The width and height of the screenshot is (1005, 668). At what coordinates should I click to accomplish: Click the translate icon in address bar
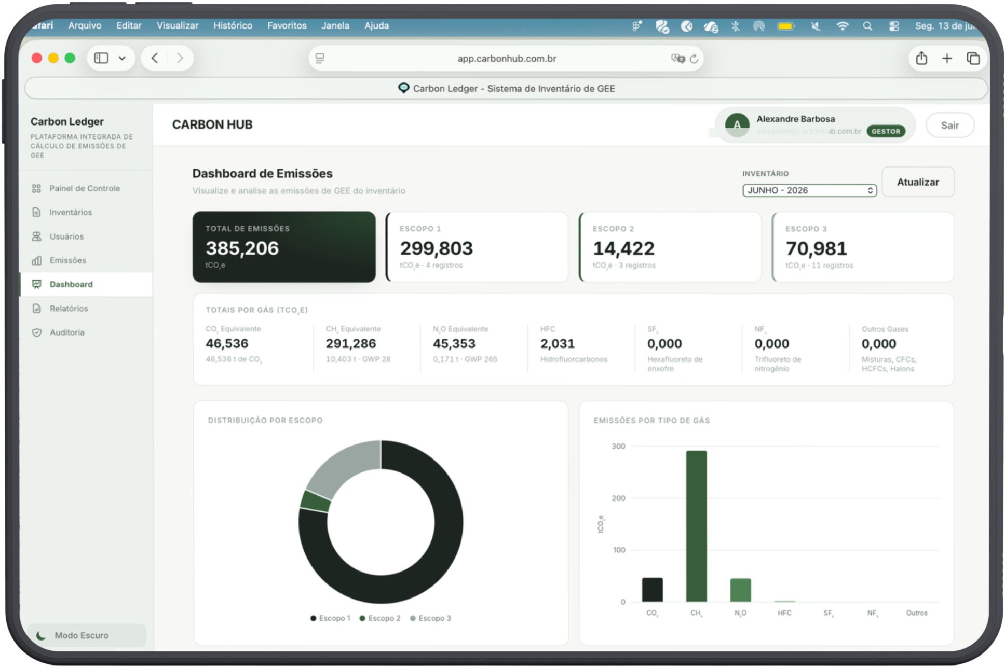678,59
